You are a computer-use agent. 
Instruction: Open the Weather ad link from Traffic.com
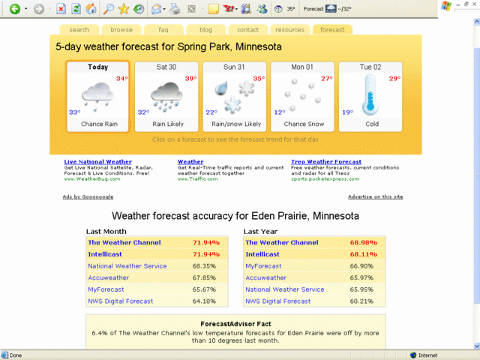point(190,162)
